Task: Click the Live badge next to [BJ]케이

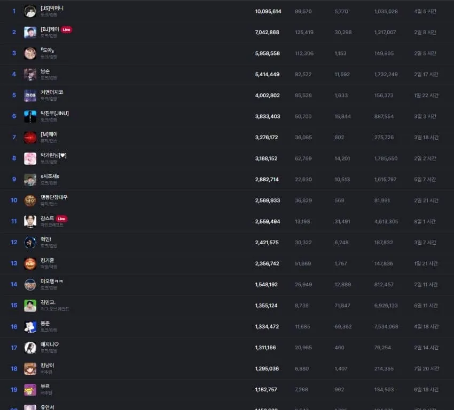Action: (67, 29)
